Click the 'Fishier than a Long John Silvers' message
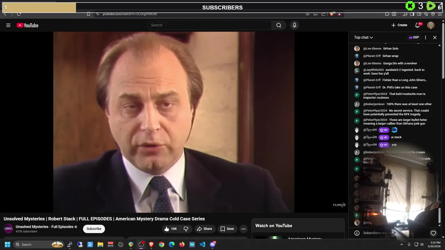445x250 pixels. click(405, 80)
